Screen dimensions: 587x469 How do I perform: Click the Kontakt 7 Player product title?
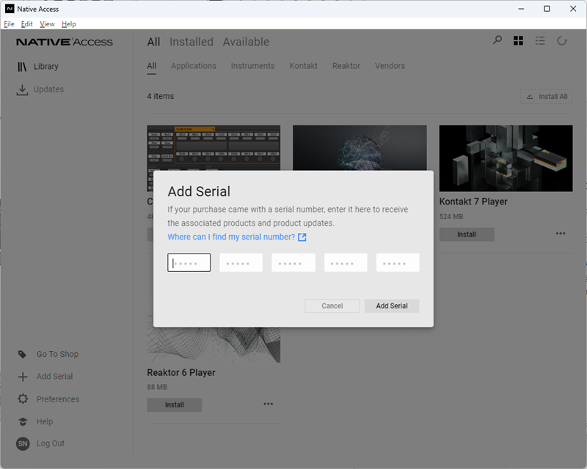tap(473, 202)
